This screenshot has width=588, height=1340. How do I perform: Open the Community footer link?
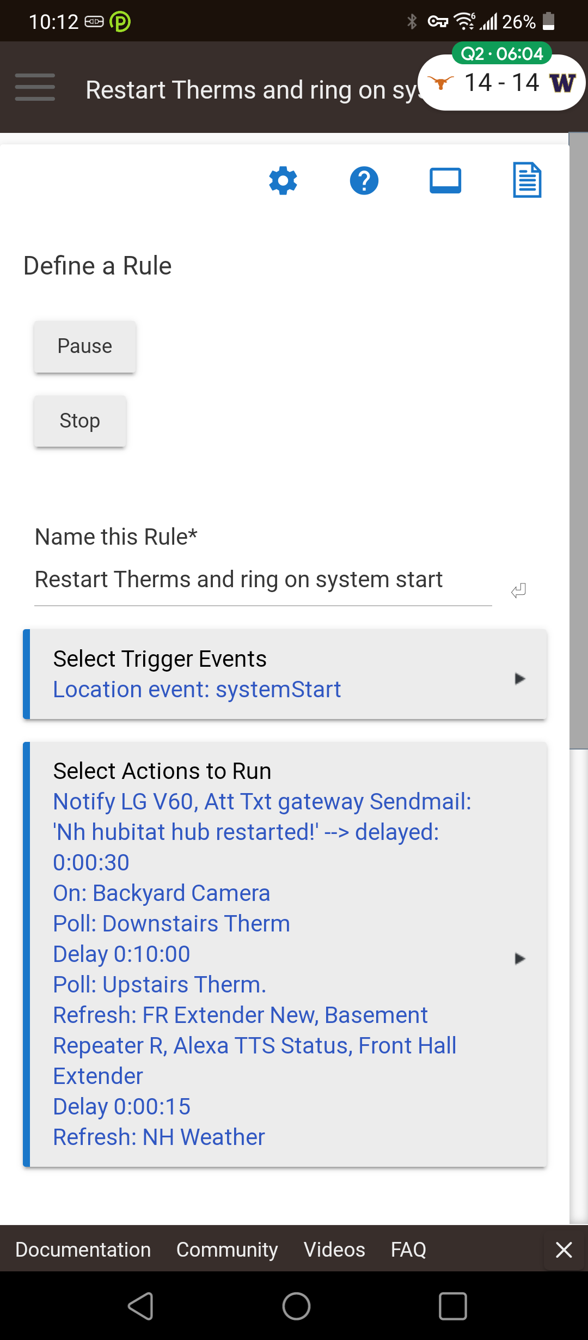tap(227, 1250)
